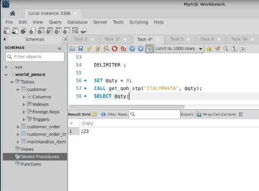Close the Task 3 tab
This screenshot has width=259, height=191.
click(125, 39)
